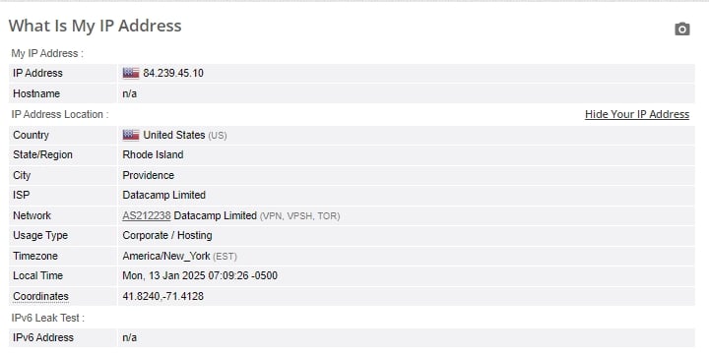Click the Datacamp Limited ISP value
Screen dimensions: 709x355
(x=163, y=195)
